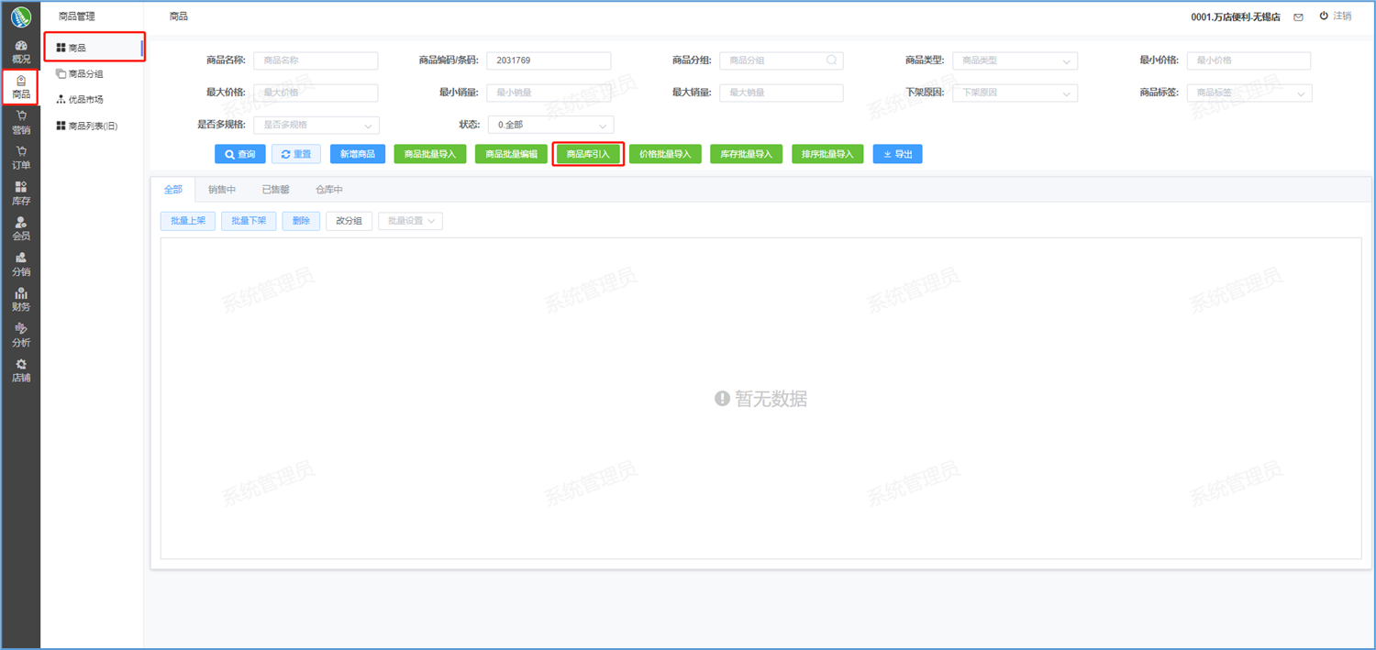This screenshot has width=1376, height=650.
Task: Focus the 最小销量 input field
Action: pyautogui.click(x=549, y=93)
